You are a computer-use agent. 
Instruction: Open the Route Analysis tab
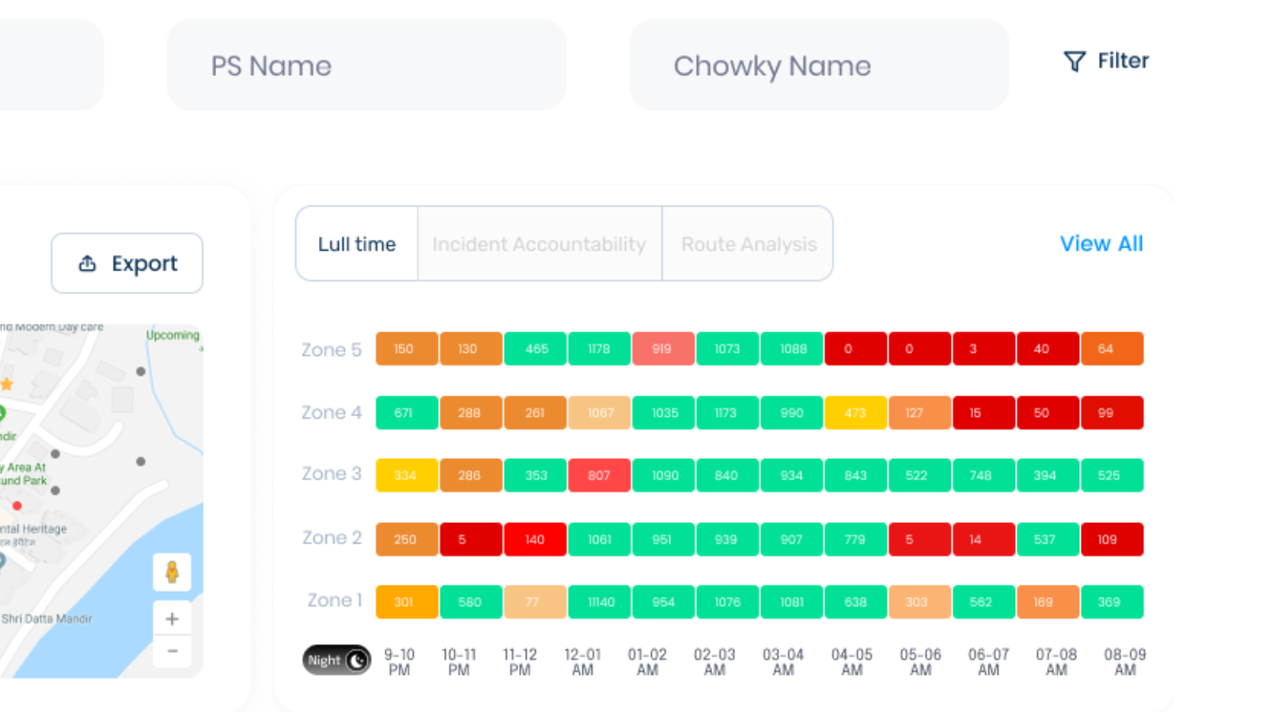click(x=748, y=244)
